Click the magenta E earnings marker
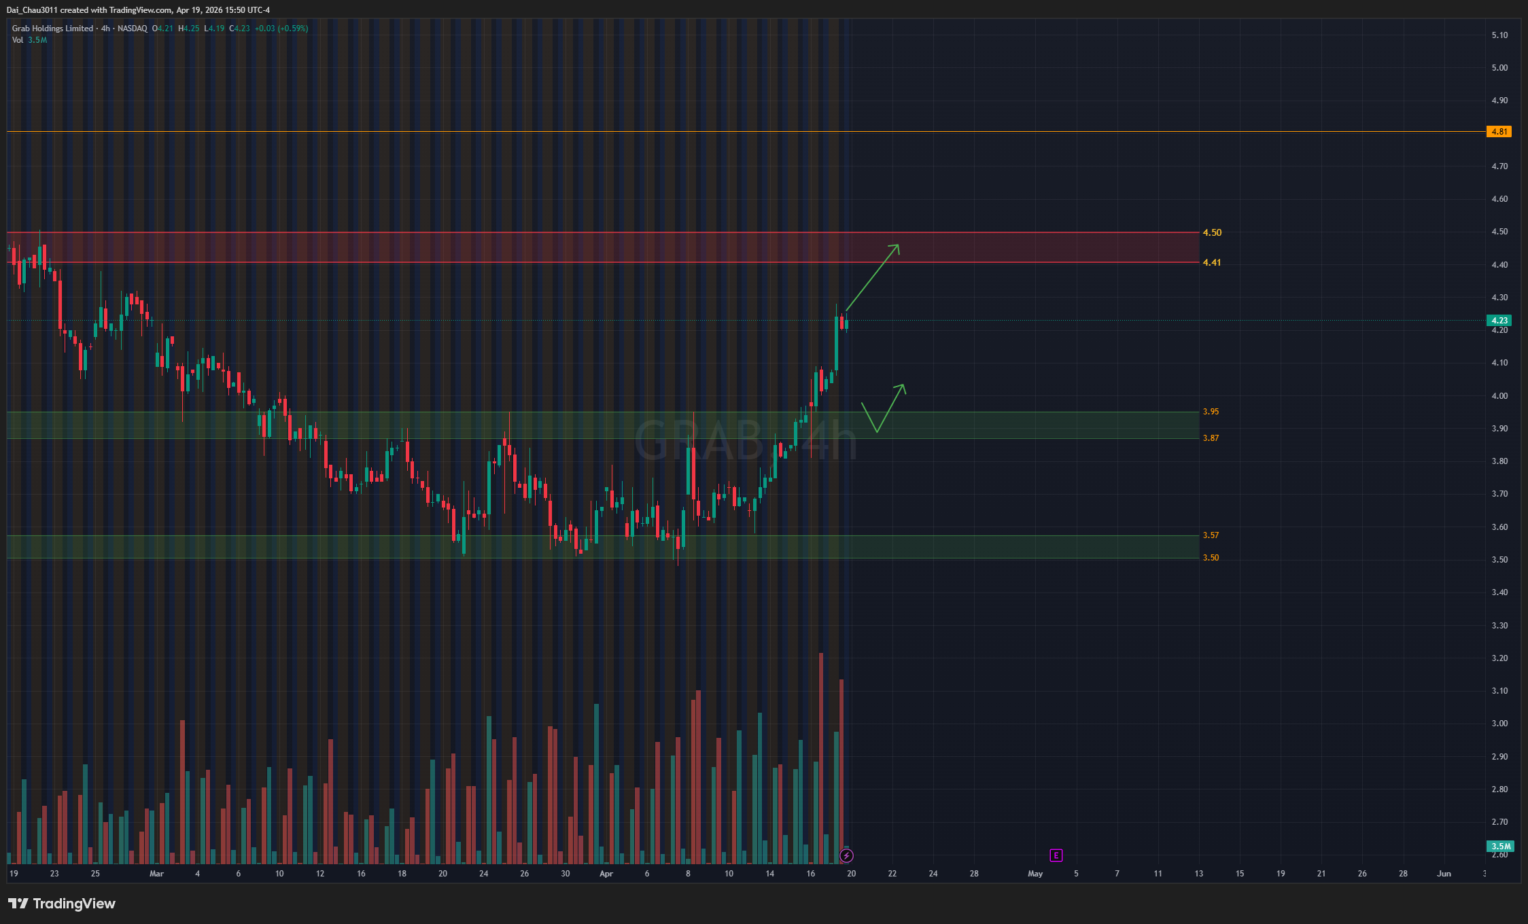Screen dimensions: 1528x924 point(1056,855)
